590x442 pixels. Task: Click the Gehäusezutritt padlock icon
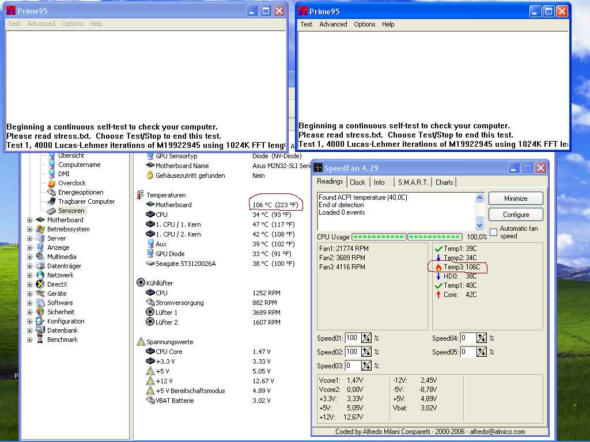(150, 175)
